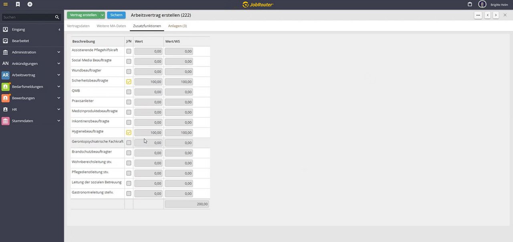Click the Administration building icon
513x242 pixels.
(5, 52)
